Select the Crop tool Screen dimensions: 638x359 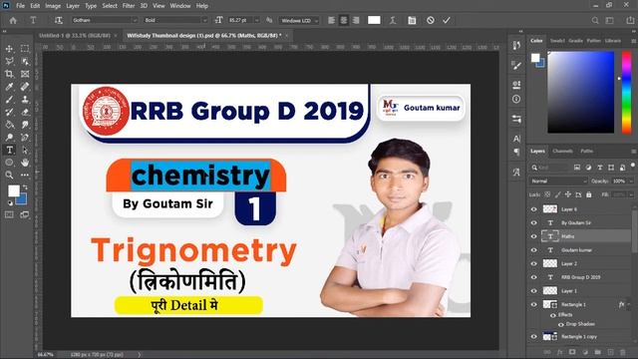pyautogui.click(x=9, y=74)
